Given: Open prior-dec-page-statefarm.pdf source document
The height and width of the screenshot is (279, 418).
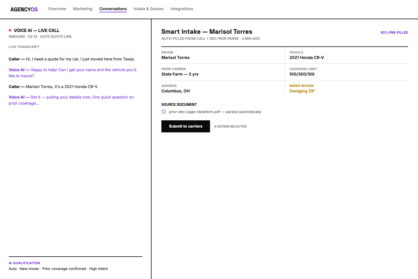Looking at the screenshot, I should [x=215, y=112].
